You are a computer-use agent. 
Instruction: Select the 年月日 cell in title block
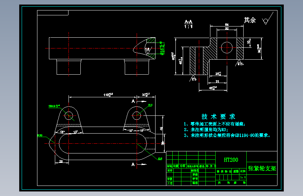tap(211, 166)
